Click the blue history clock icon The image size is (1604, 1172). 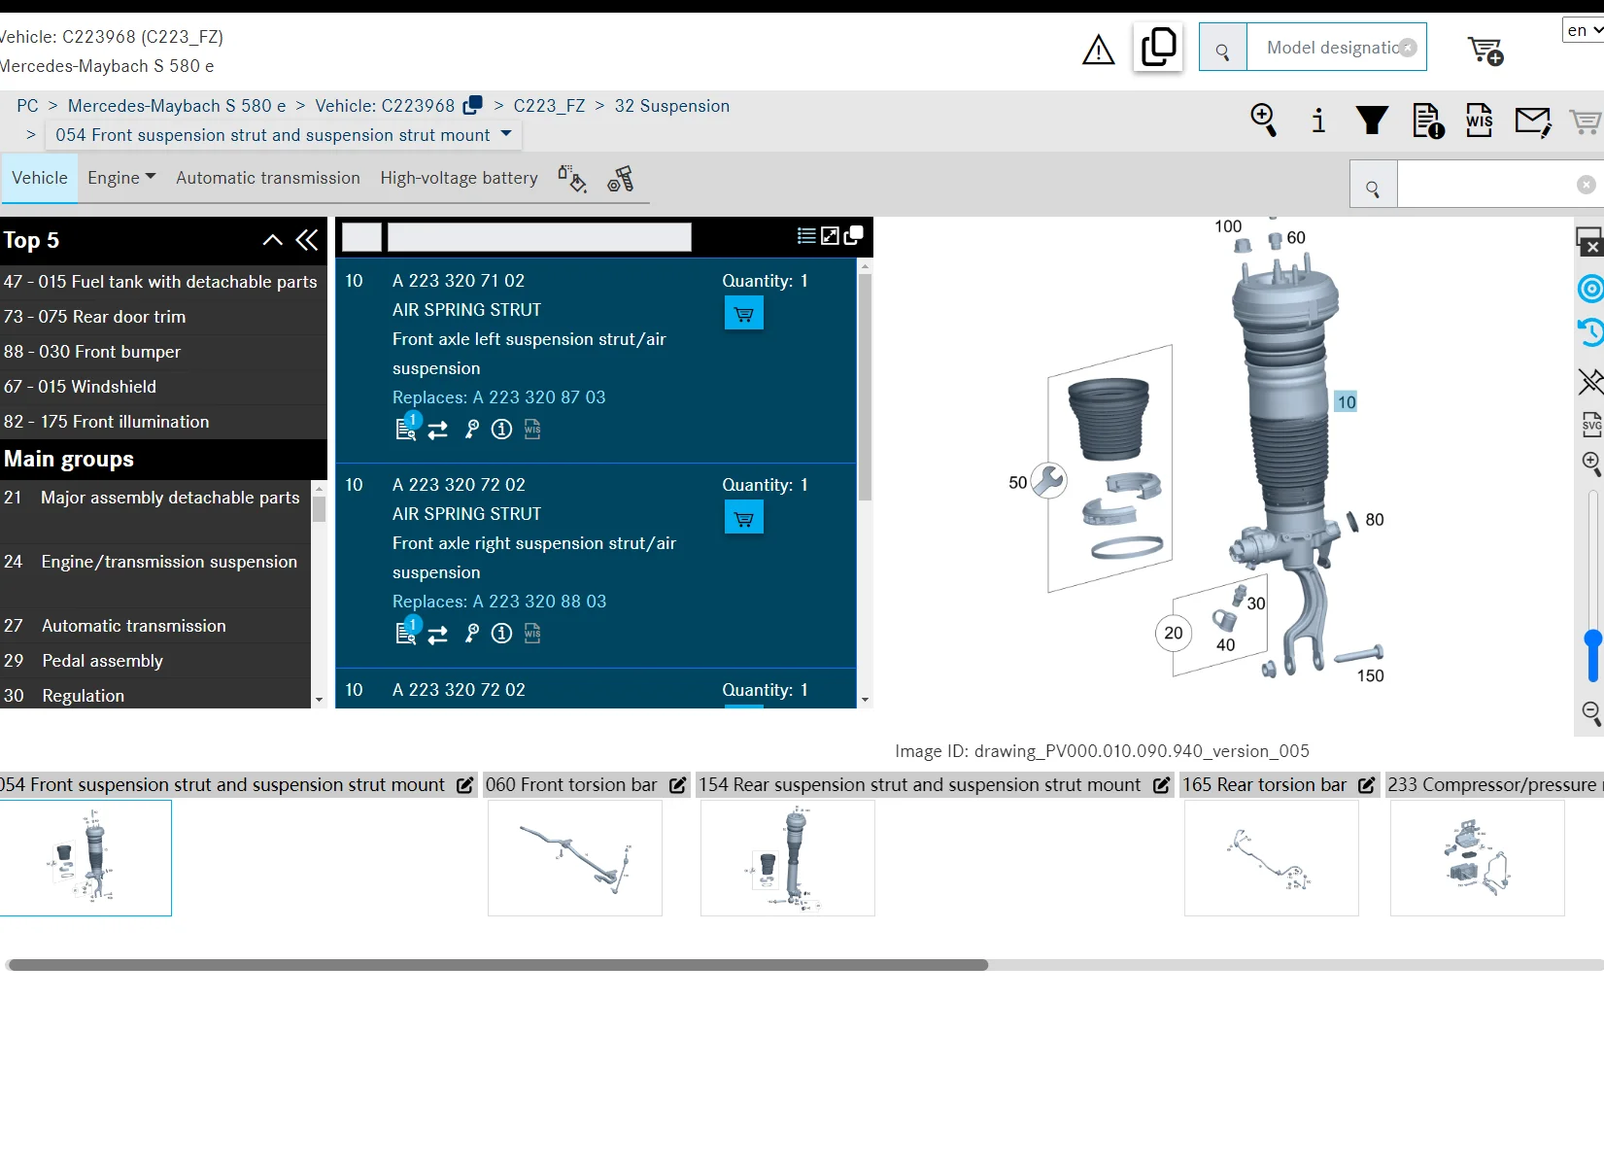[x=1590, y=332]
